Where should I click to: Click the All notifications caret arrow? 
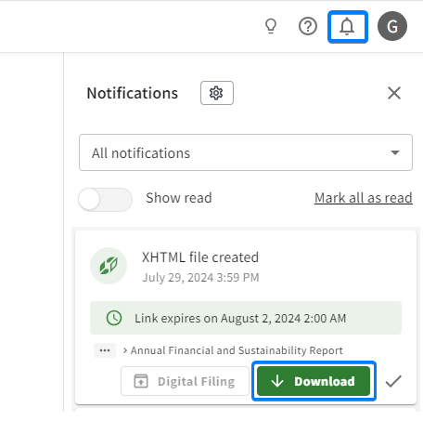click(x=395, y=152)
